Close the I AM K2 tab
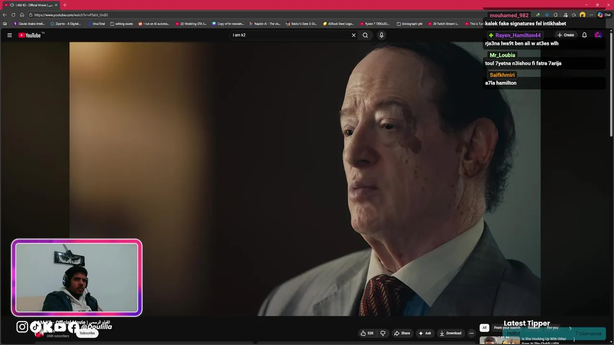 pyautogui.click(x=56, y=5)
